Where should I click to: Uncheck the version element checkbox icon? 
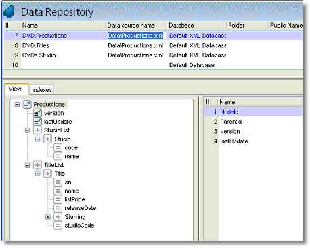(37, 113)
